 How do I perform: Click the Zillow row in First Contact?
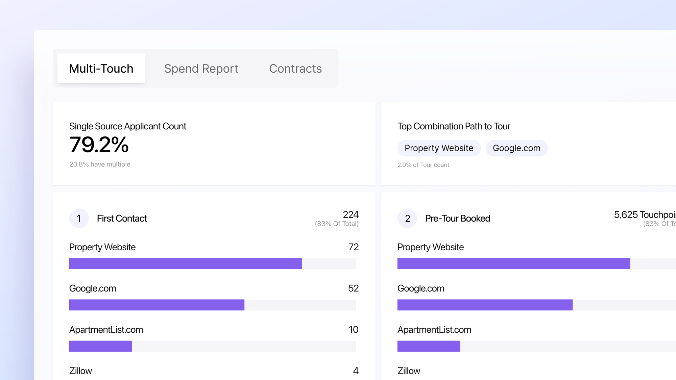pyautogui.click(x=80, y=371)
